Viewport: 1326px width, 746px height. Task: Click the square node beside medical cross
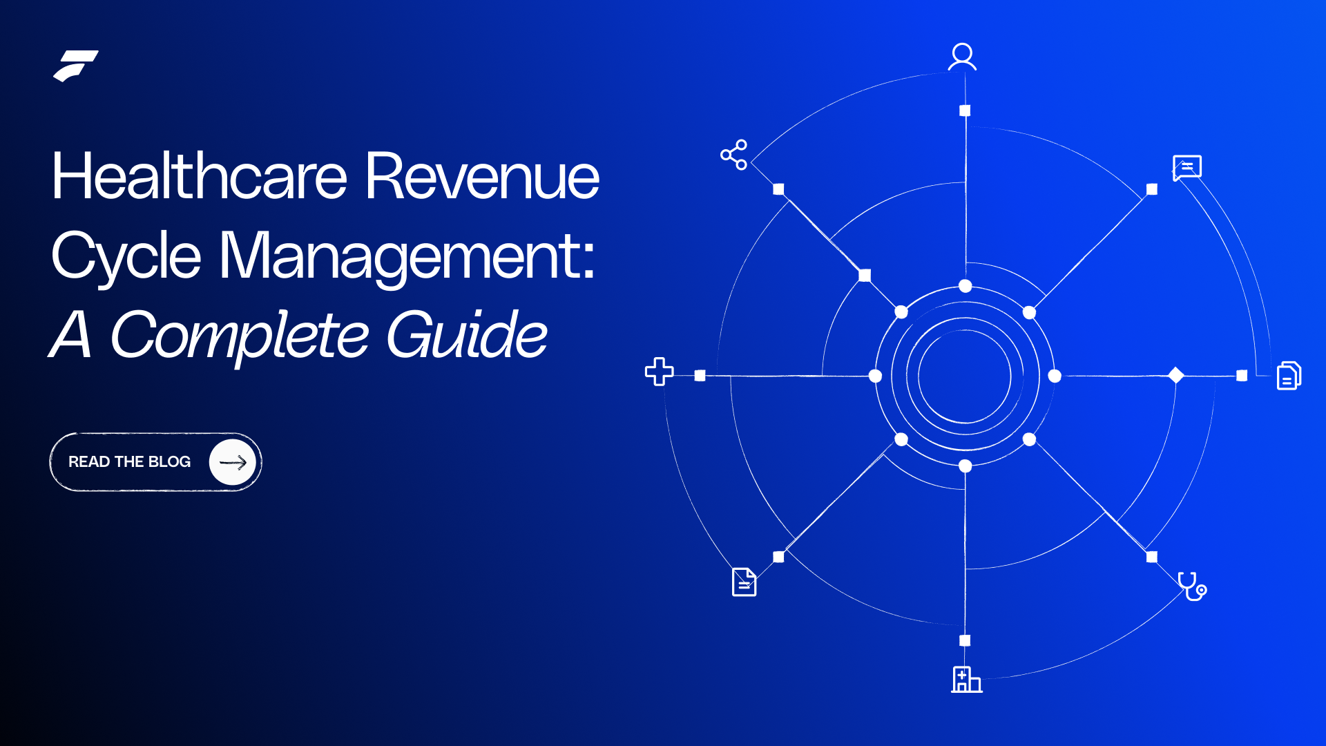click(700, 376)
